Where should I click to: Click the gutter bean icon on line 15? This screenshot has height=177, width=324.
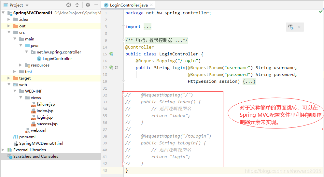111,54
